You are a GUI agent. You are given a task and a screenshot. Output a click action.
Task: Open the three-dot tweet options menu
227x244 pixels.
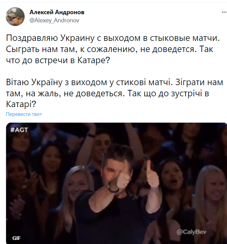[x=224, y=12]
